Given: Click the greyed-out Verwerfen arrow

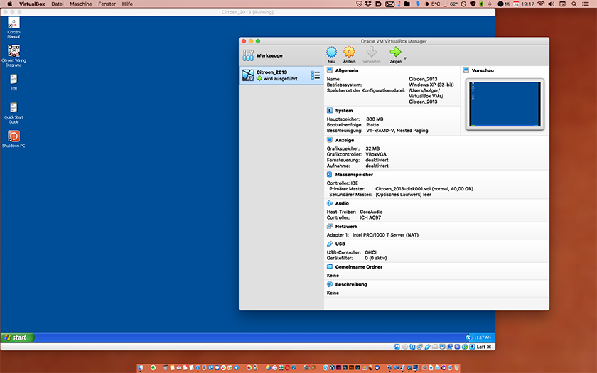Looking at the screenshot, I should tap(371, 55).
